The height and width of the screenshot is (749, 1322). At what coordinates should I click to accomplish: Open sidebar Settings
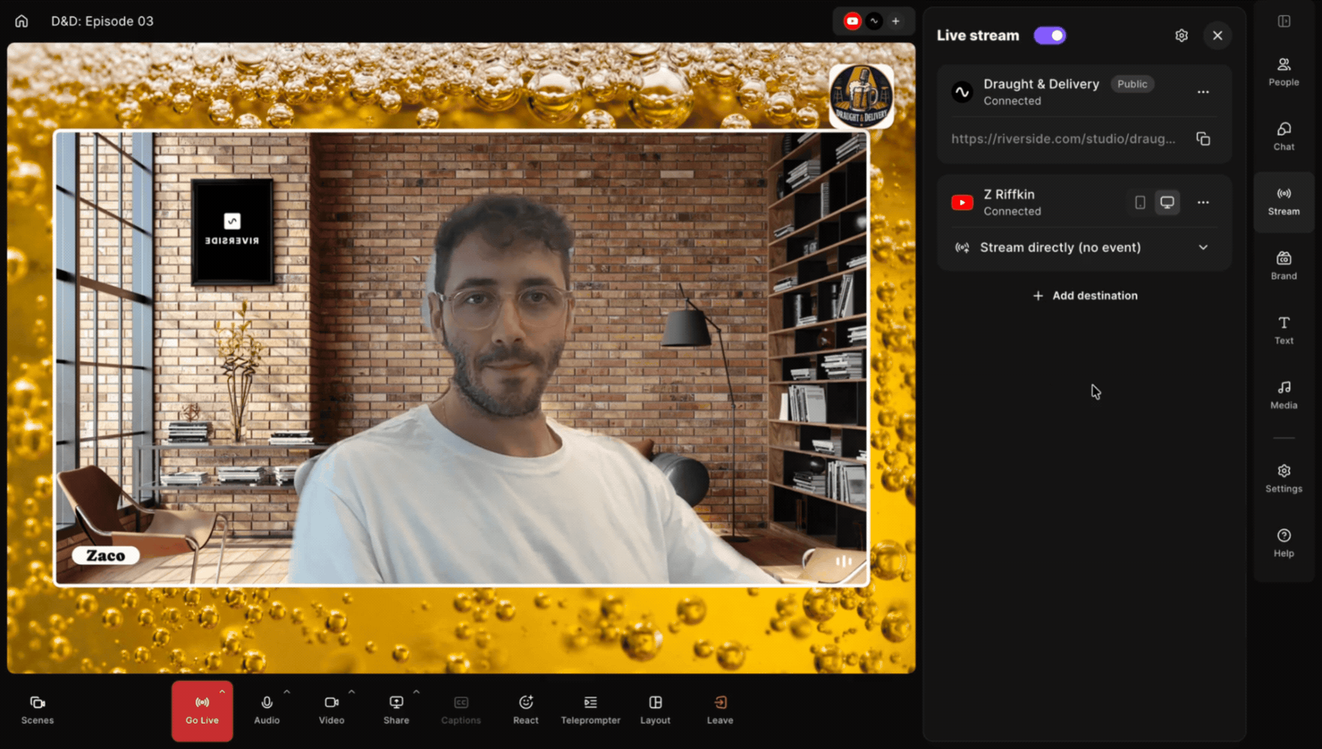1284,479
